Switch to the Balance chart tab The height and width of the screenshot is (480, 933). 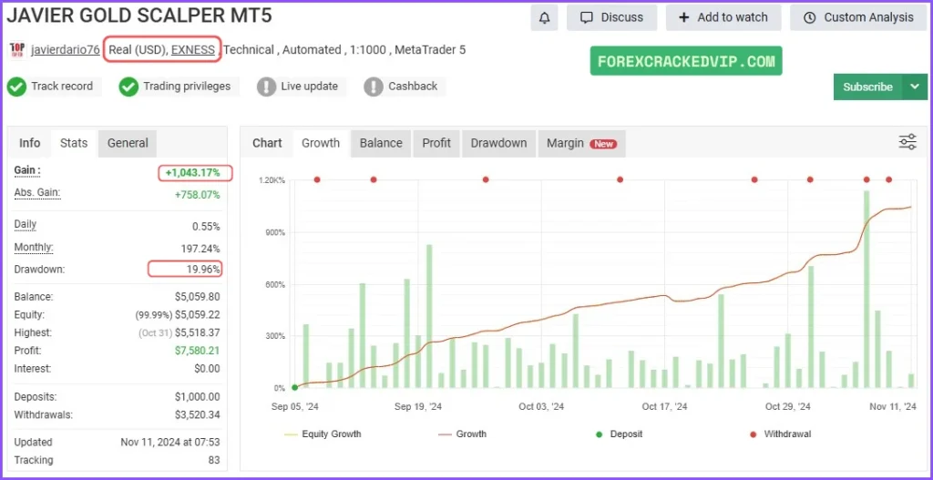(x=381, y=143)
